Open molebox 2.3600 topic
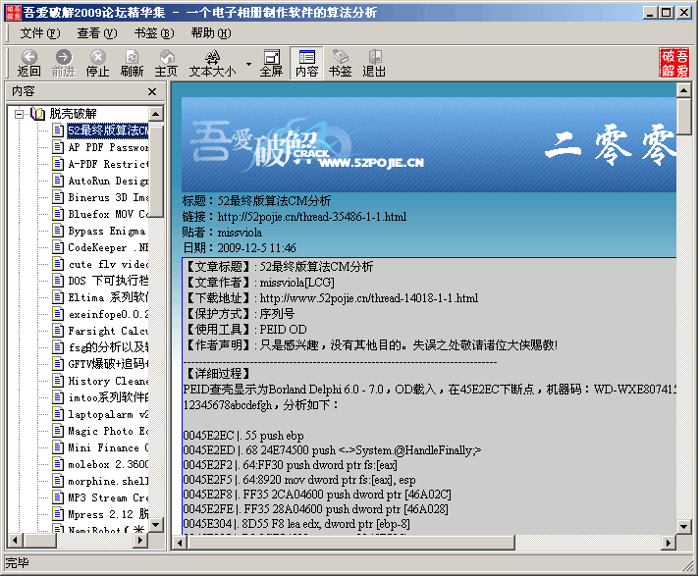 [108, 464]
